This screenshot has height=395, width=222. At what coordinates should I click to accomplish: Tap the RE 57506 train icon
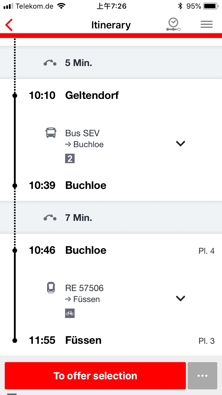51,288
